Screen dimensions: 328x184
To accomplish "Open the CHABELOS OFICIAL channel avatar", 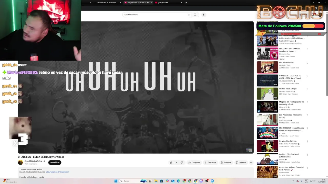I will [x=20, y=162].
